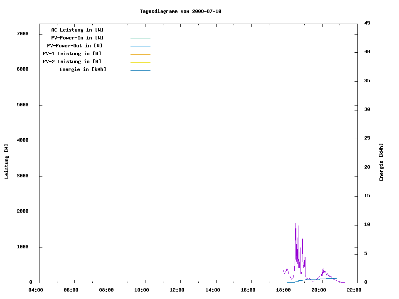399x299 pixels.
Task: Click the 18:00 time axis label
Action: 284,290
